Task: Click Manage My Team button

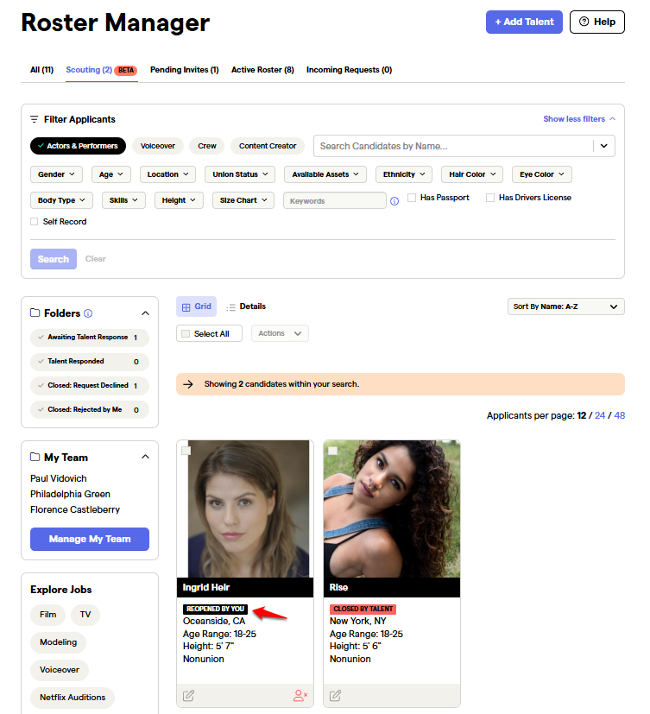Action: [90, 539]
